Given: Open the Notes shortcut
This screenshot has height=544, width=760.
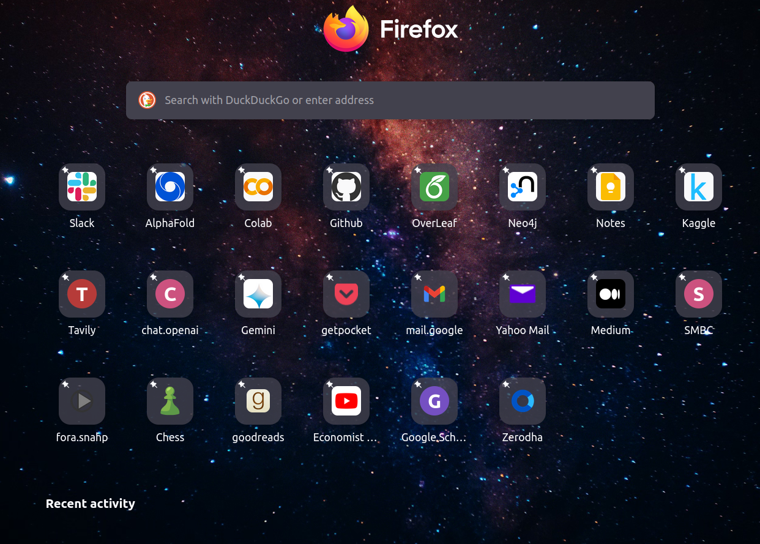Looking at the screenshot, I should point(611,187).
